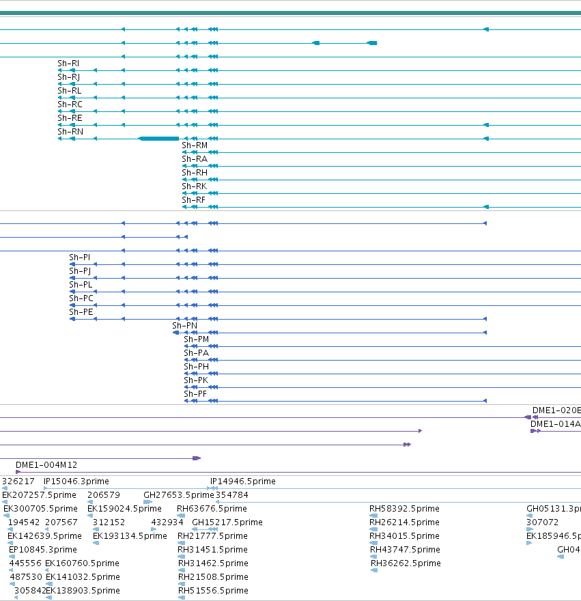Select EST label 354784
The image size is (581, 601).
(232, 495)
